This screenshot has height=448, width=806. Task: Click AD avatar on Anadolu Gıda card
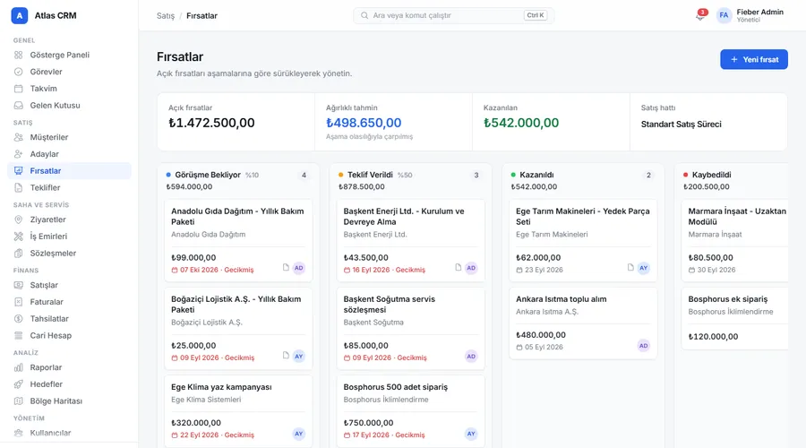298,268
